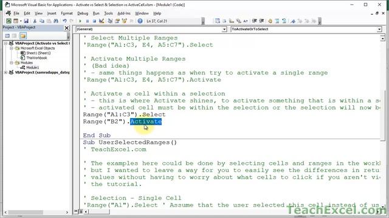
Task: Click the Project panel scroll right arrow
Action: click(x=67, y=213)
